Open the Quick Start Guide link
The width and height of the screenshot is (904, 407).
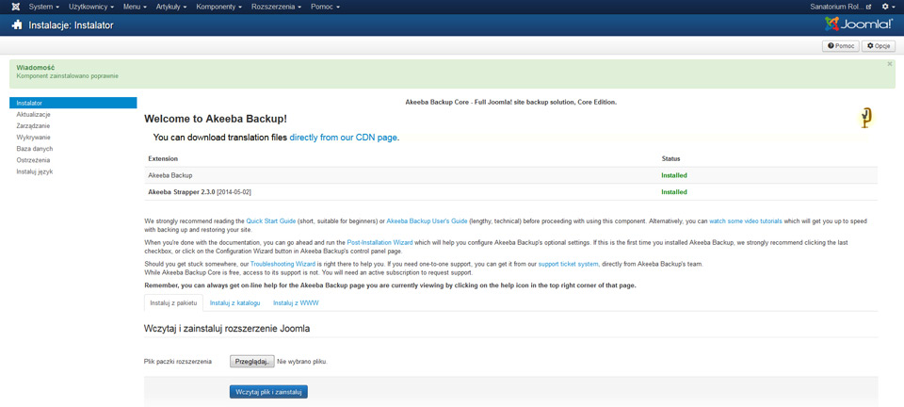(271, 220)
